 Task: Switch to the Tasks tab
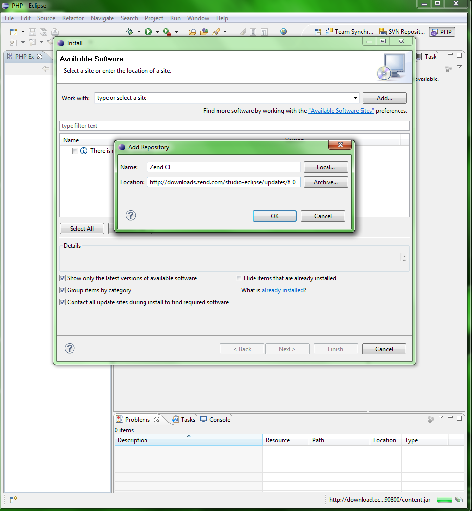pos(184,420)
